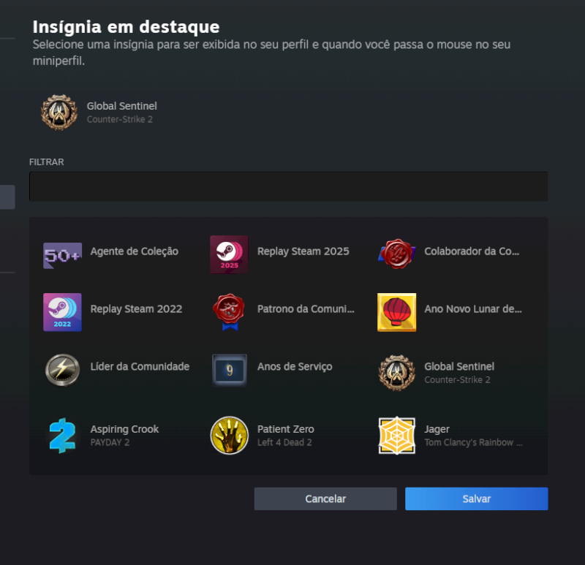Click the 'Anos de Serviço' label

[295, 367]
